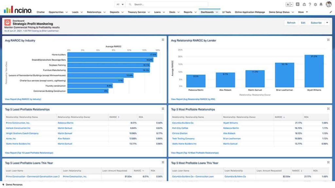The width and height of the screenshot is (335, 188).
Task: Open View Report Top 10 Most Profitable Relationships
Action: click(195, 153)
